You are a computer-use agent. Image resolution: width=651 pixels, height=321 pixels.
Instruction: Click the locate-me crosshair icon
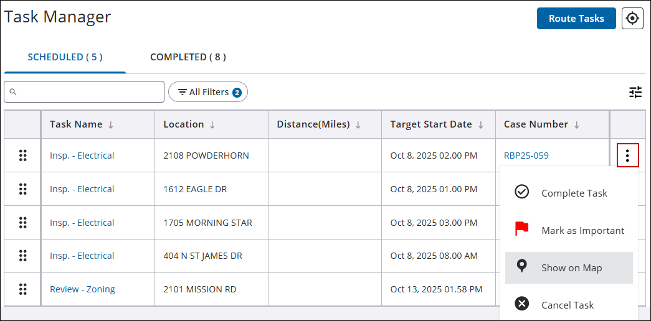[x=632, y=19]
